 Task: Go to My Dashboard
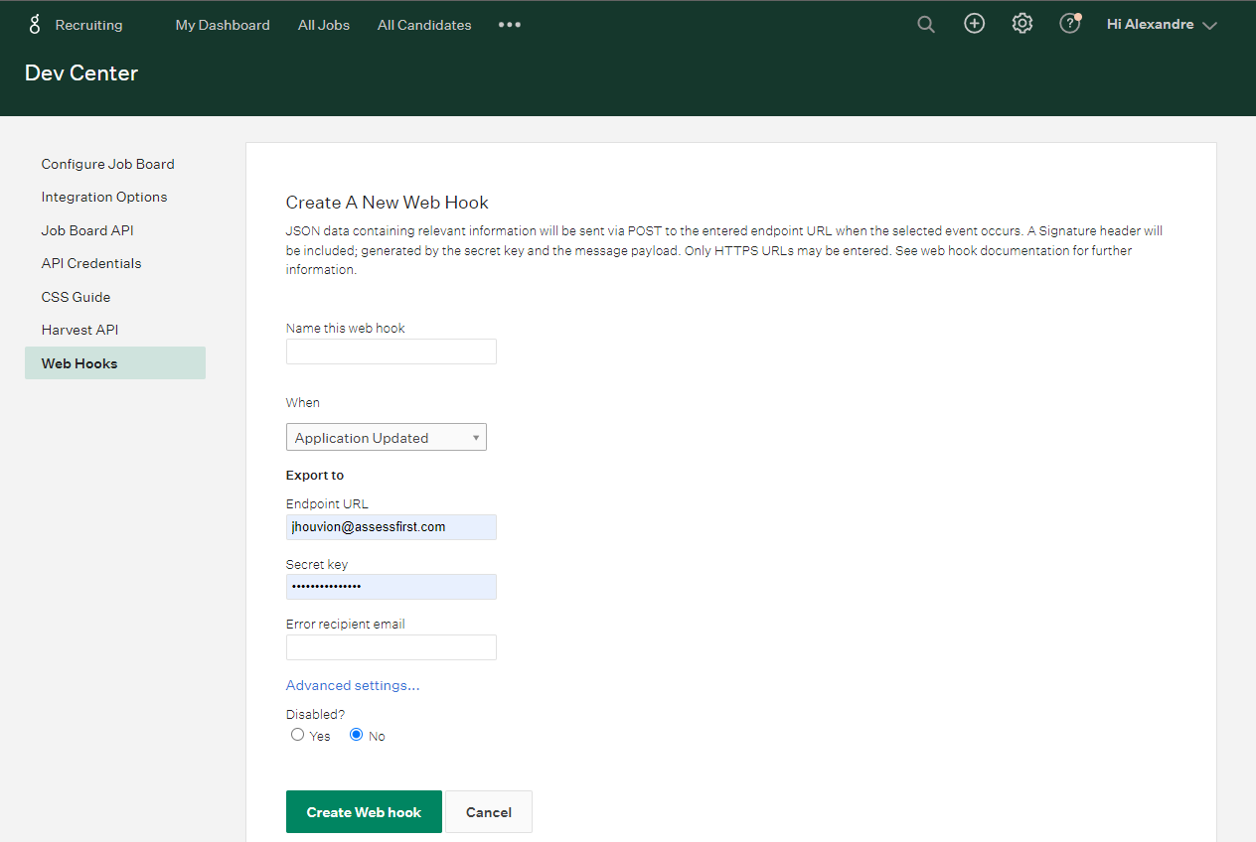(223, 25)
